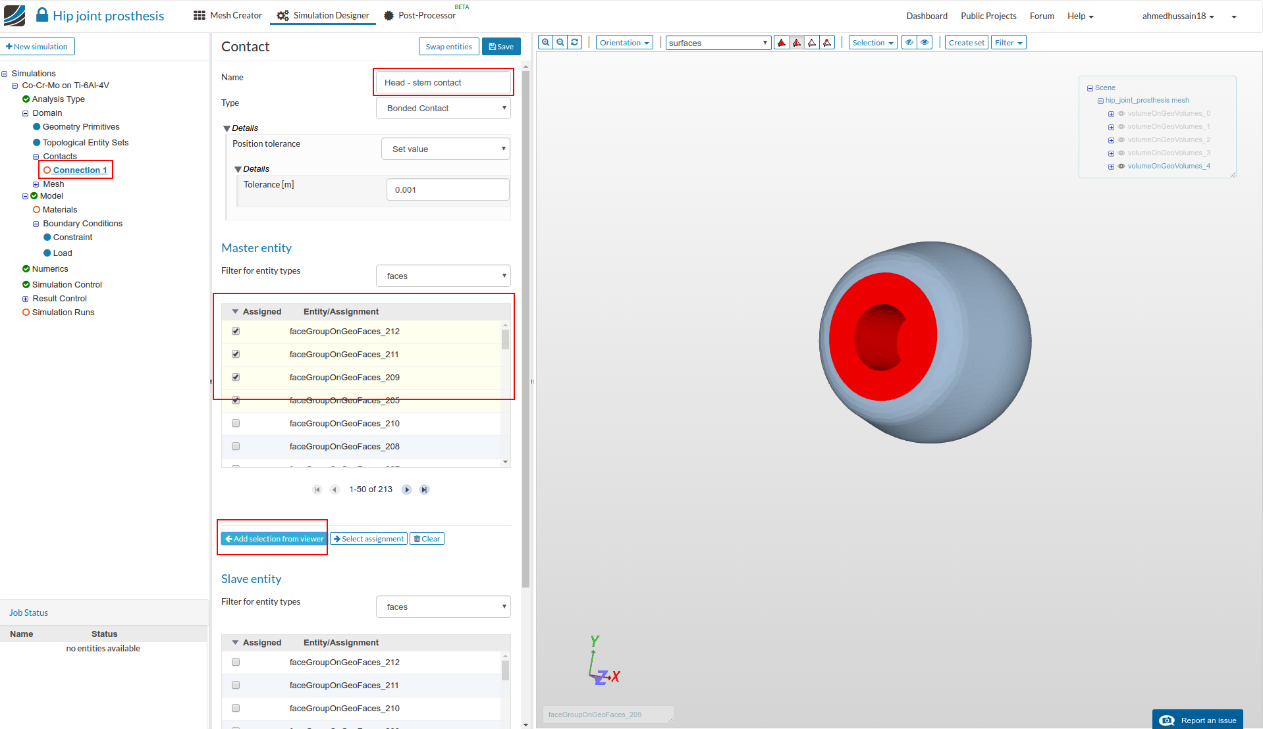Viewport: 1263px width, 729px height.
Task: Click the zoom out viewer icon
Action: pyautogui.click(x=560, y=43)
